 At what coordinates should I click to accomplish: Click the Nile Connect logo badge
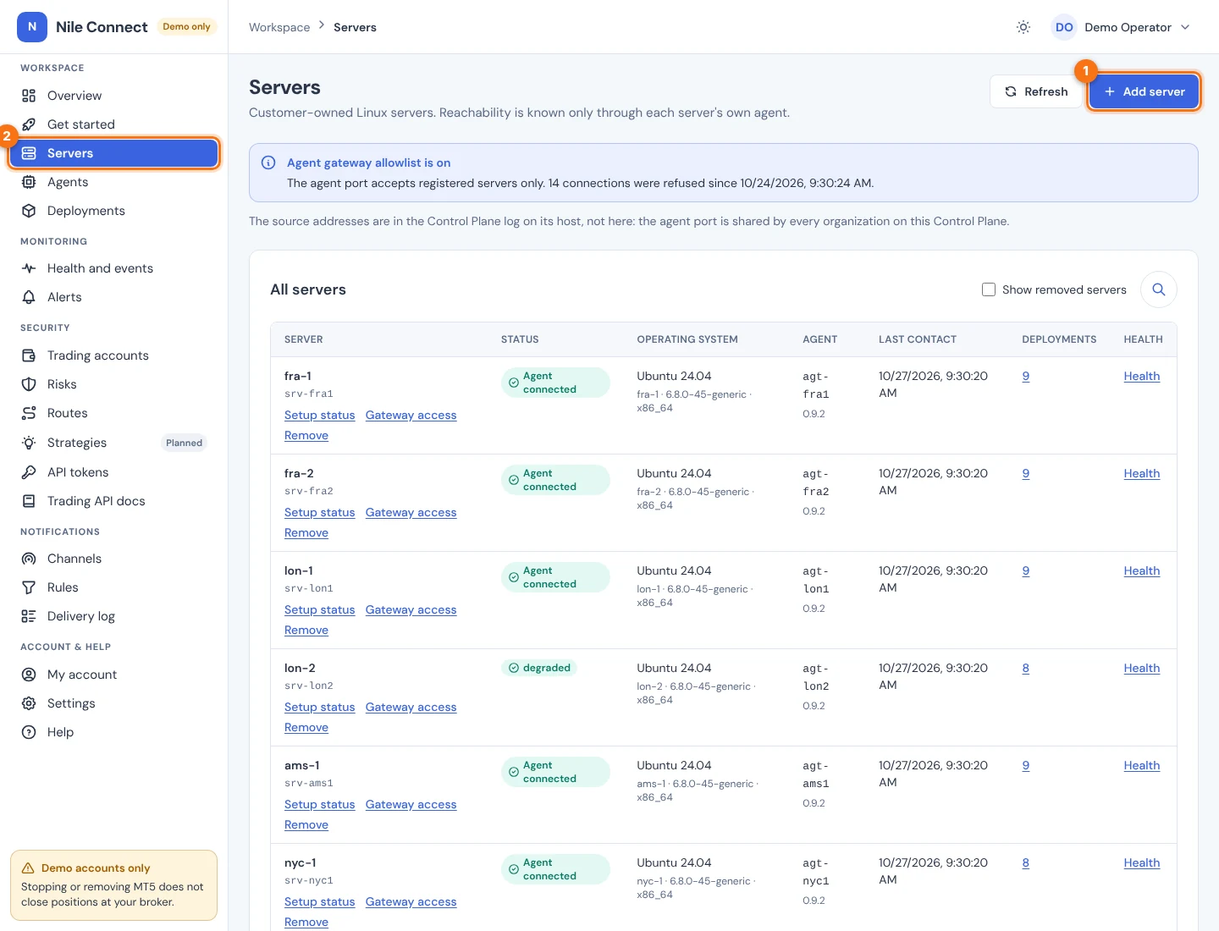pyautogui.click(x=32, y=27)
